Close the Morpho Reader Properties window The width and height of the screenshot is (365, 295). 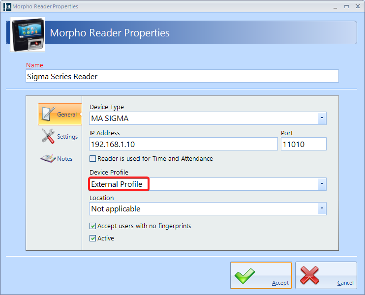point(358,6)
